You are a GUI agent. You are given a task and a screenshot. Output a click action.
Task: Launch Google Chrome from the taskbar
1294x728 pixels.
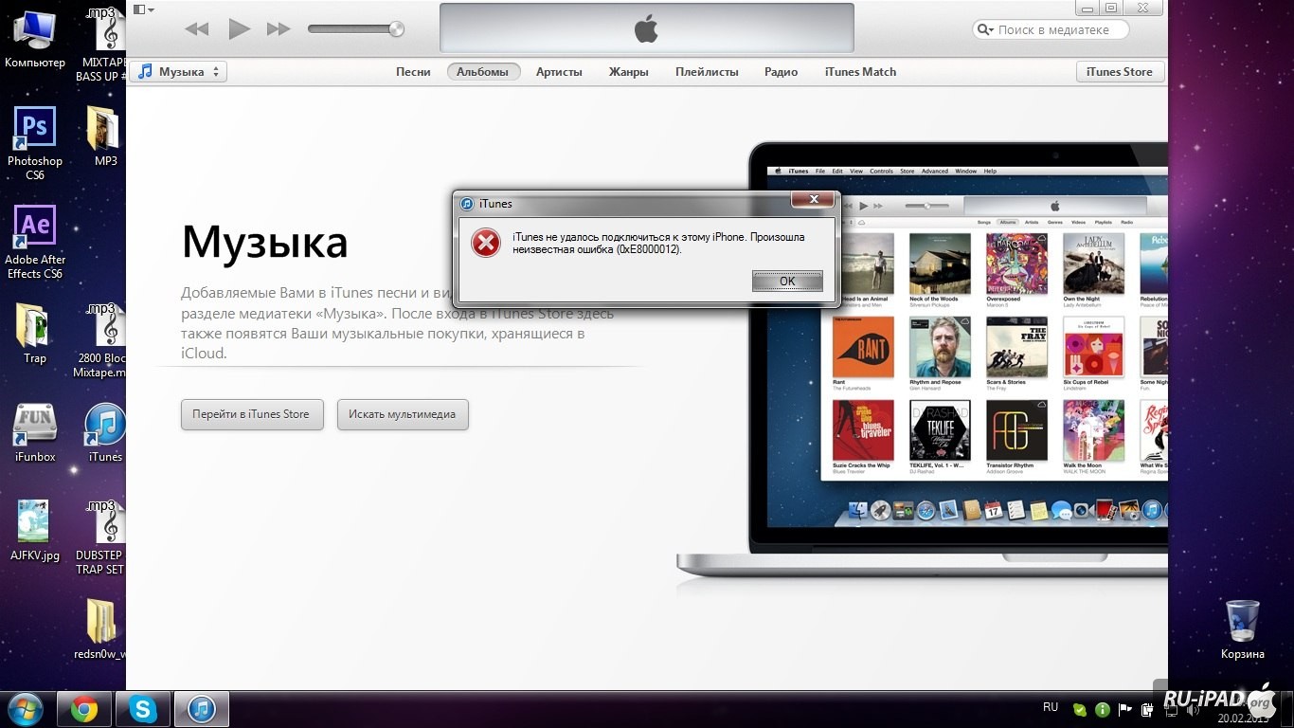84,709
